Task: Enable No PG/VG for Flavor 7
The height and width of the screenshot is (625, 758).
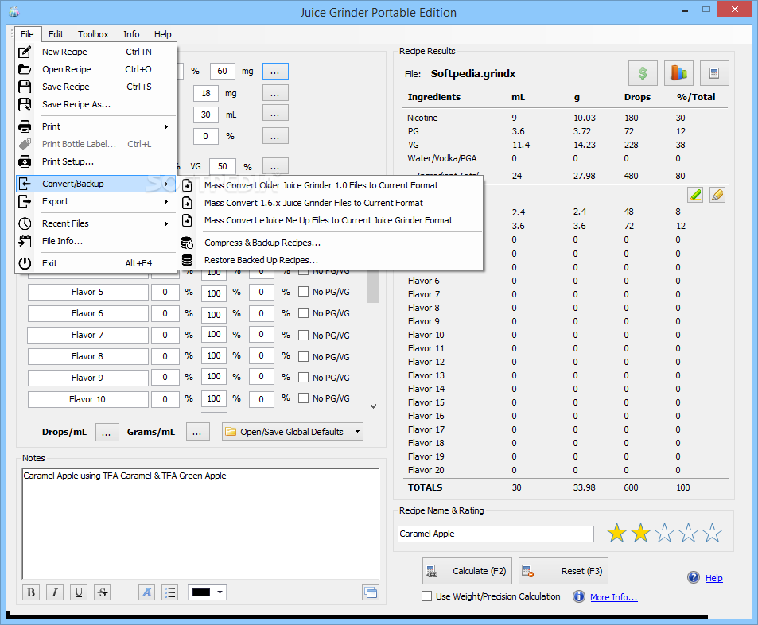Action: (x=303, y=335)
